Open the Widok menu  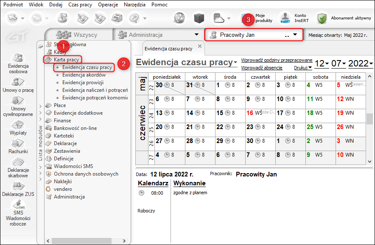pos(36,5)
